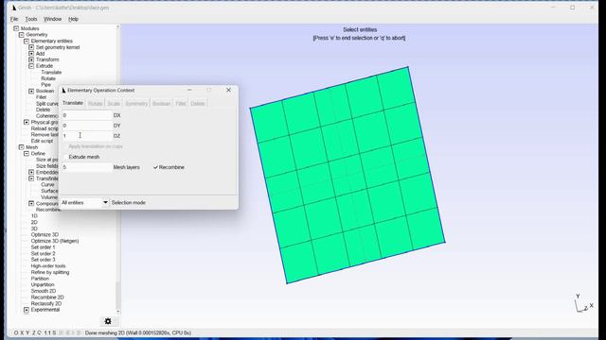Enable the Extrude mesh checkbox
Screen dimensions: 606x340
(64, 157)
